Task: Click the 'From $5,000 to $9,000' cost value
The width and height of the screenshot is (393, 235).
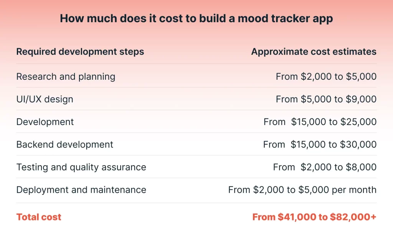Action: click(326, 99)
